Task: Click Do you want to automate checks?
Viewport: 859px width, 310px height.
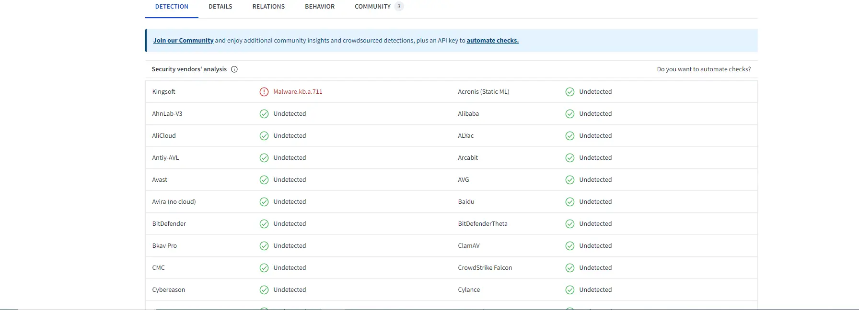Action: pos(704,69)
